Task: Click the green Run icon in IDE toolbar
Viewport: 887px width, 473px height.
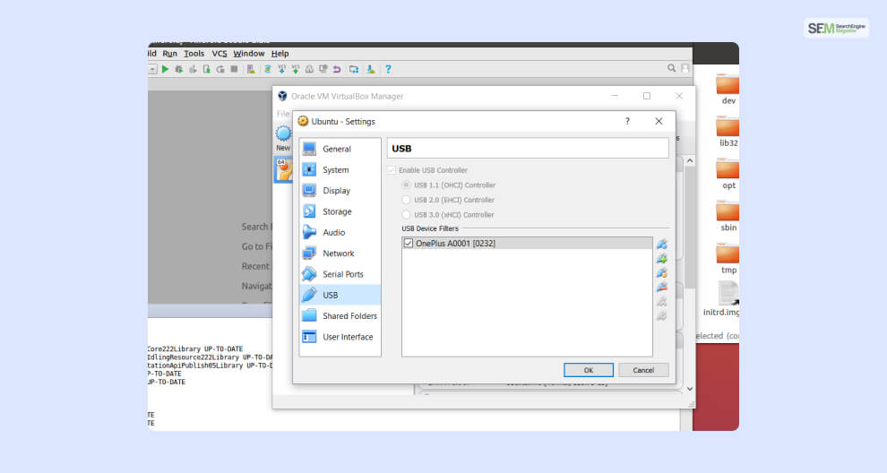Action: click(165, 69)
